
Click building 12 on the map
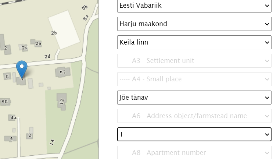click(x=62, y=102)
